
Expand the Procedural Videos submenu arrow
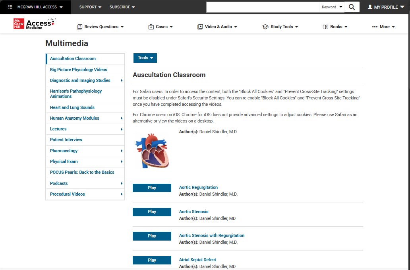[x=121, y=194]
